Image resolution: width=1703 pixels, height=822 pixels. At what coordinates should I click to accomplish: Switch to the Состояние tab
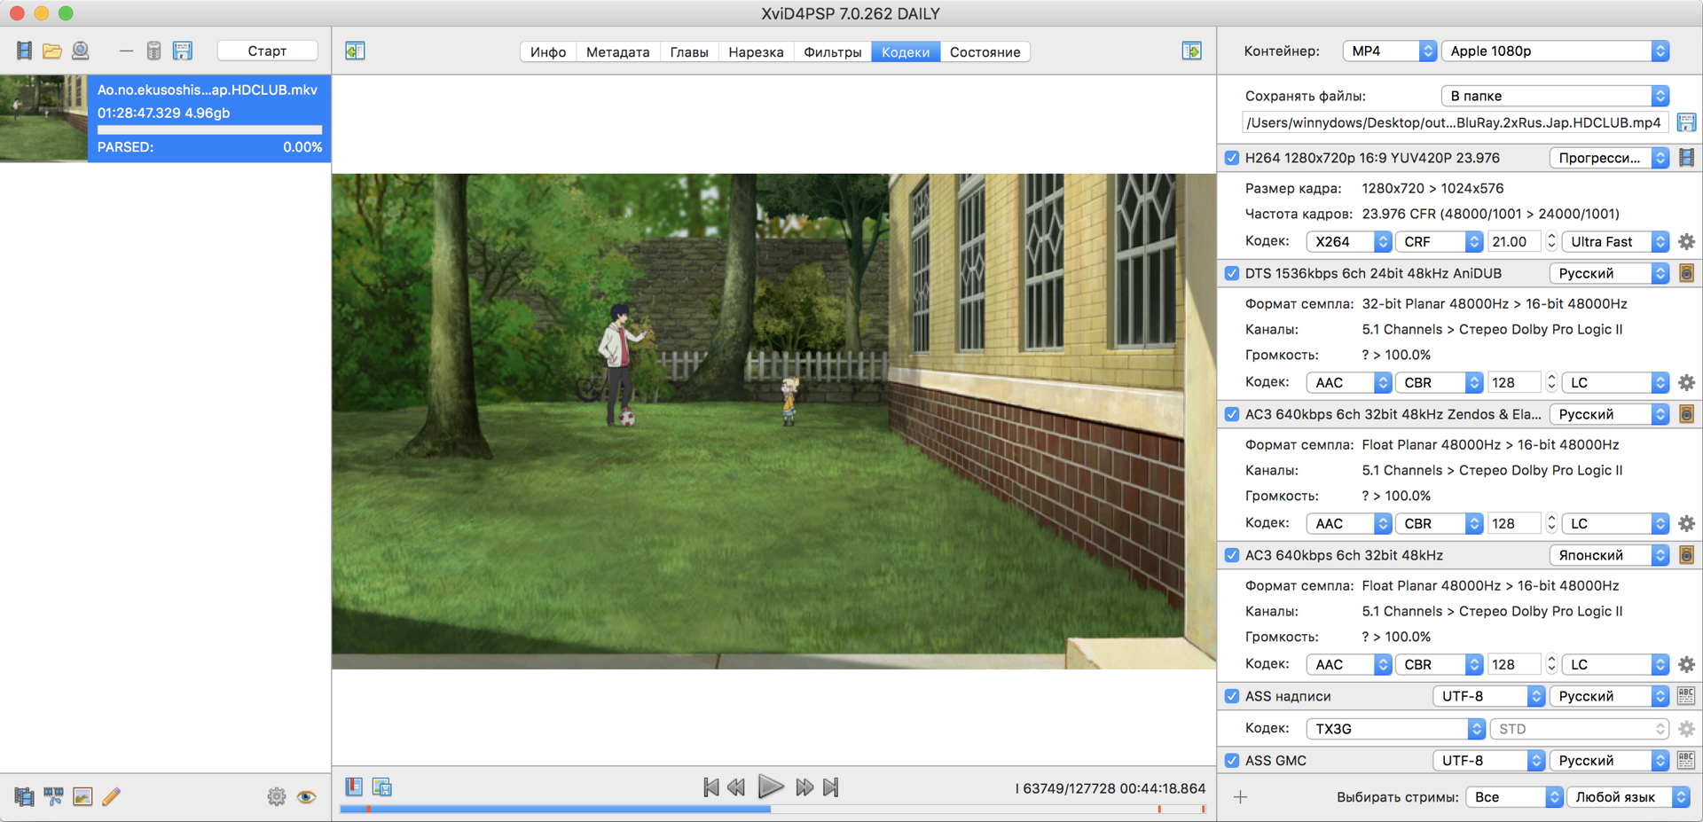(x=985, y=51)
